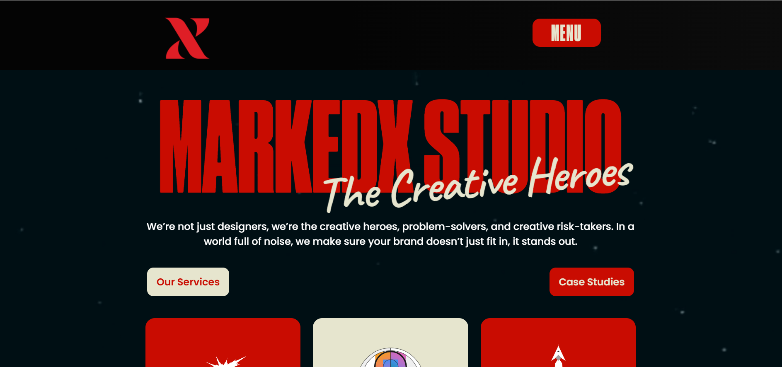The width and height of the screenshot is (782, 367).
Task: Open the middle cream card
Action: (x=390, y=343)
